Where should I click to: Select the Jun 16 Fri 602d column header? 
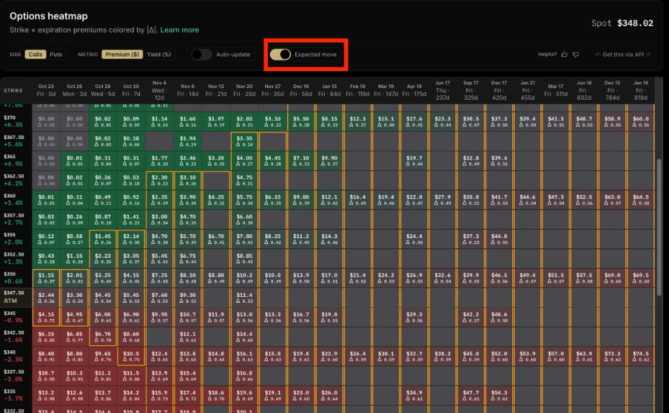(584, 90)
